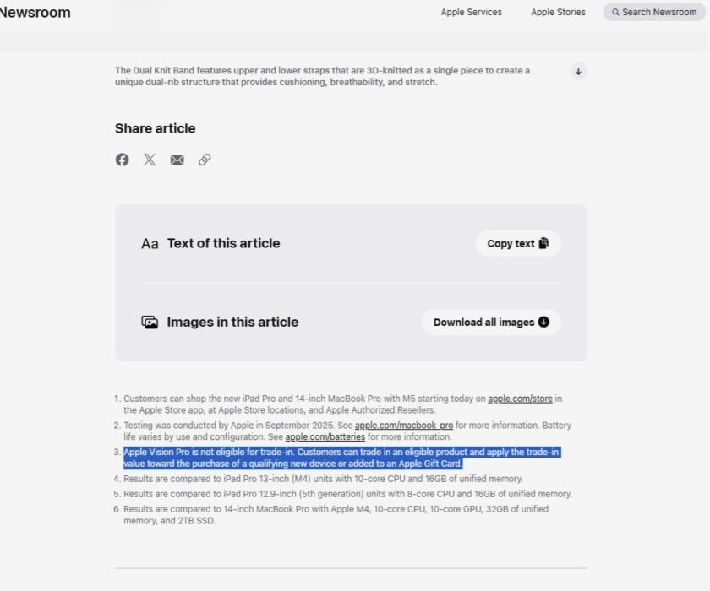
Task: Click the Aa text icon beside Text of this article
Action: pos(150,243)
